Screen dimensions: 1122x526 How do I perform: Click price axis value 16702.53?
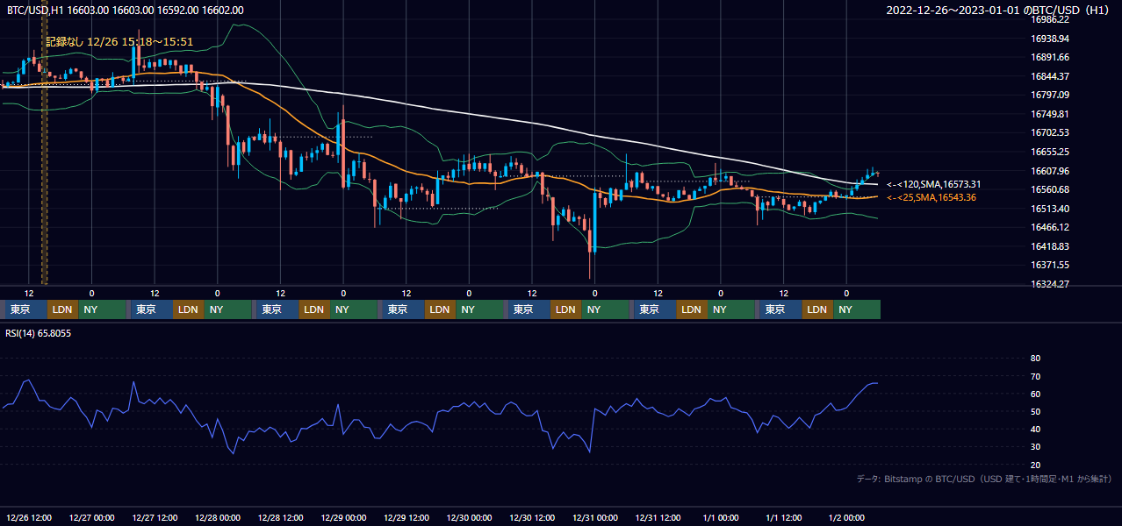(1049, 132)
